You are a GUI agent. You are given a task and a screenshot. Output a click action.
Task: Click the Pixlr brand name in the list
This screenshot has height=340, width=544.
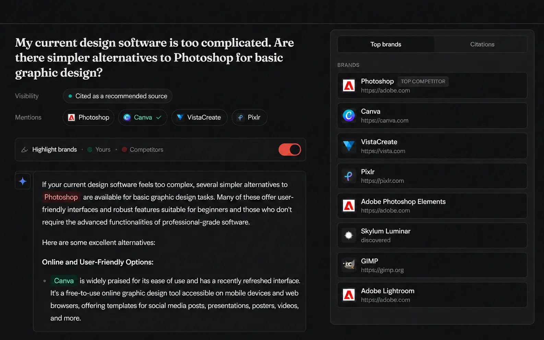tap(368, 172)
